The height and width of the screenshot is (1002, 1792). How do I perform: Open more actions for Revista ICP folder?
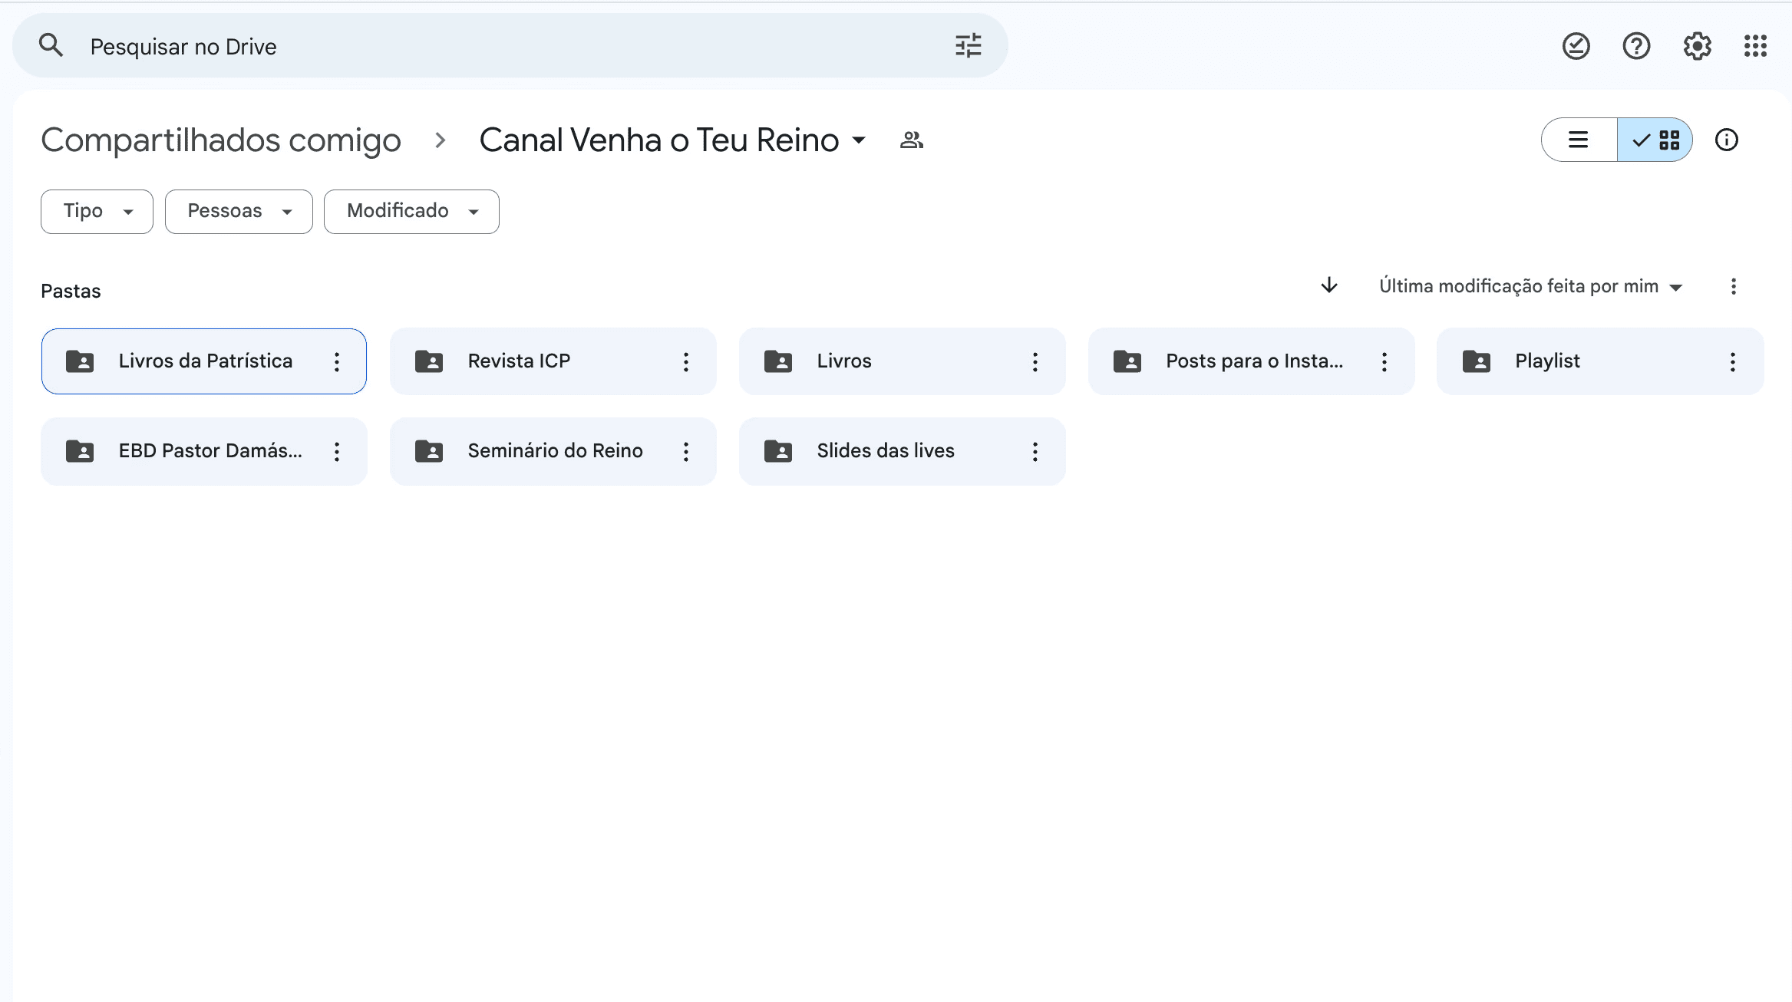[686, 362]
